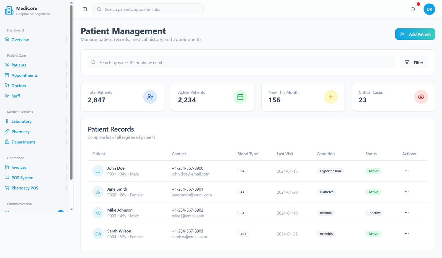Click the notification bell icon
The width and height of the screenshot is (442, 258).
(x=413, y=9)
